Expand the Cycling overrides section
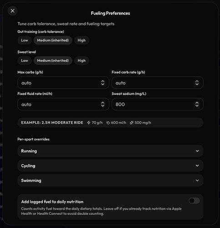 point(110,166)
